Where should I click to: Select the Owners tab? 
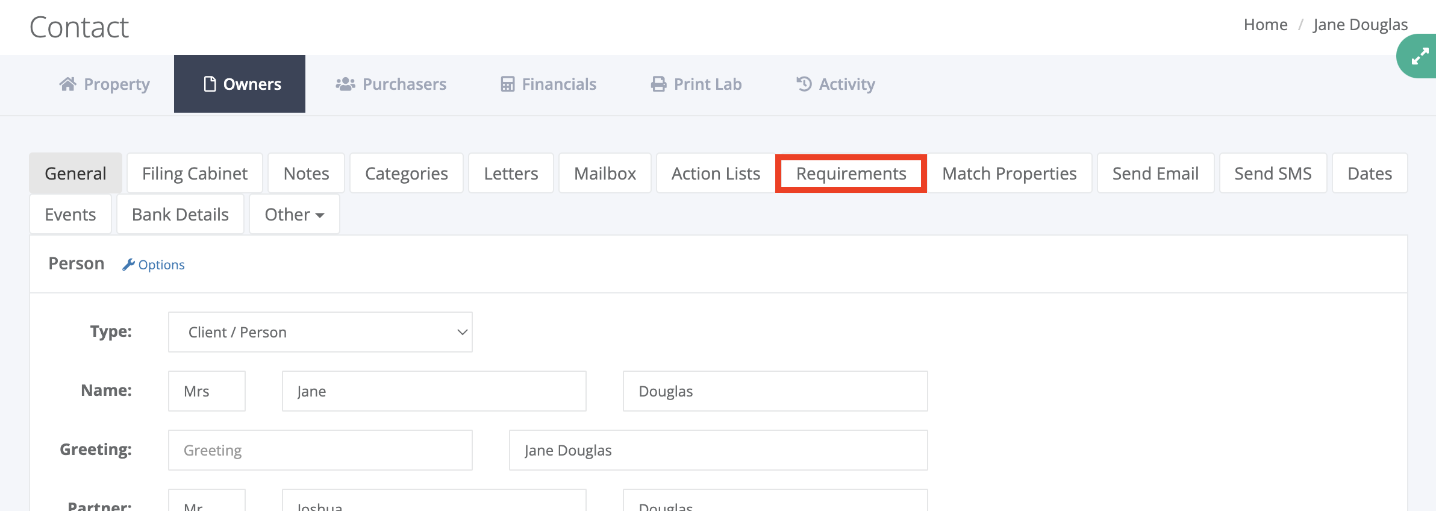[240, 84]
